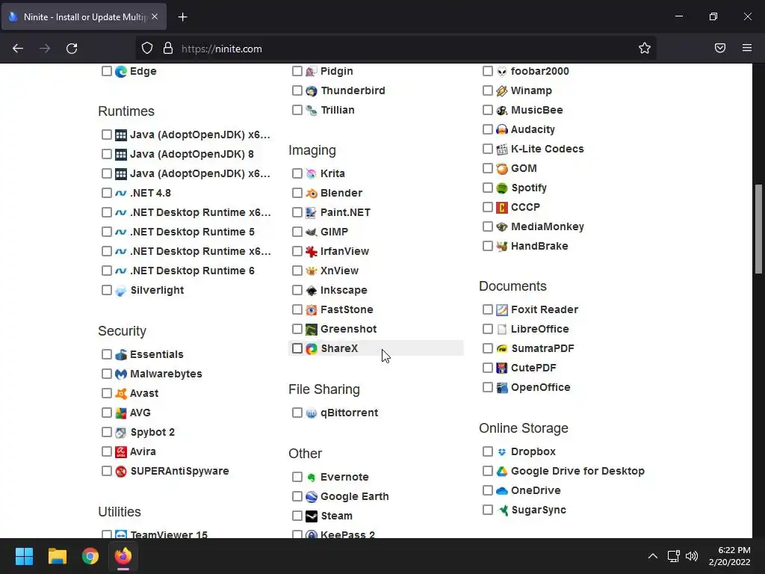The height and width of the screenshot is (574, 765).
Task: Click the FastStone label
Action: coord(347,309)
